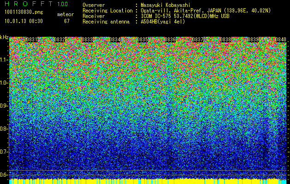The image size is (290, 184).
Task: Click the Ovserver label
Action: tap(94, 5)
